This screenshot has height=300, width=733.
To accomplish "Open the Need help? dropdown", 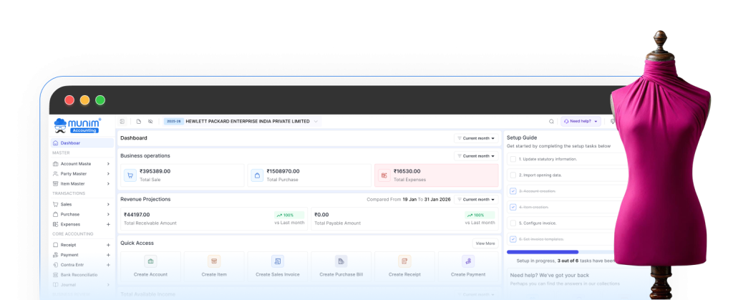I will tap(580, 122).
